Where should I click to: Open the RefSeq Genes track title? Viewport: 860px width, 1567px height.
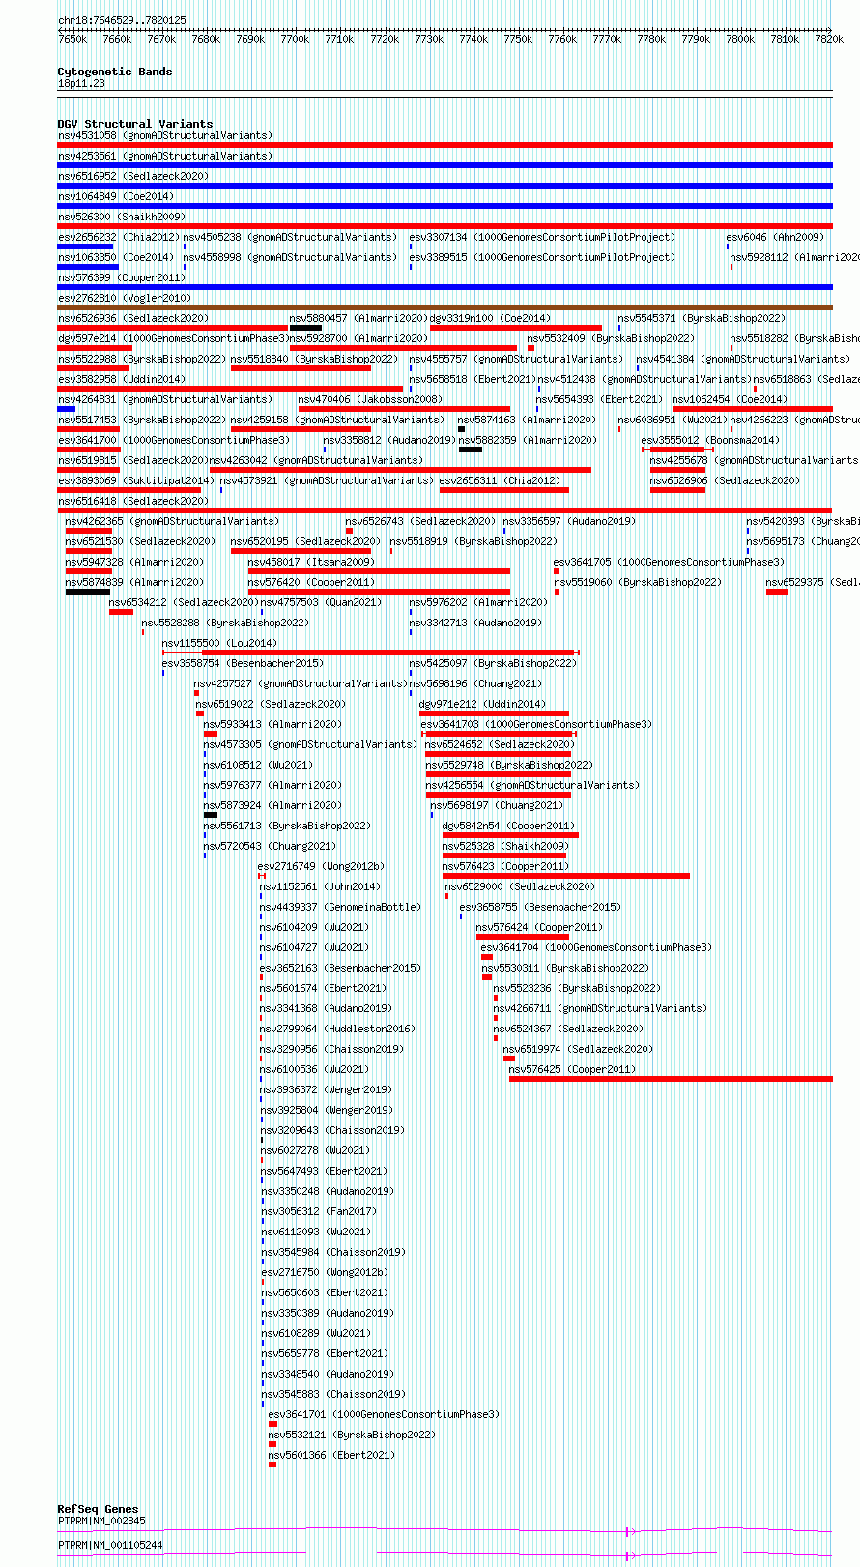click(x=98, y=1509)
